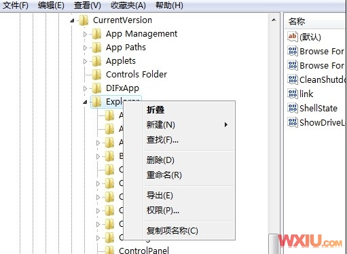347x254 pixels.
Task: Expand the App Management node
Action: [x=85, y=34]
